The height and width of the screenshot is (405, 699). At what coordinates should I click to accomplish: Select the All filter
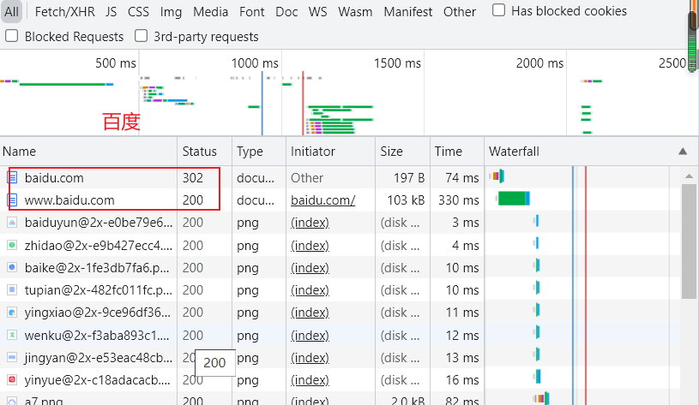coord(11,12)
